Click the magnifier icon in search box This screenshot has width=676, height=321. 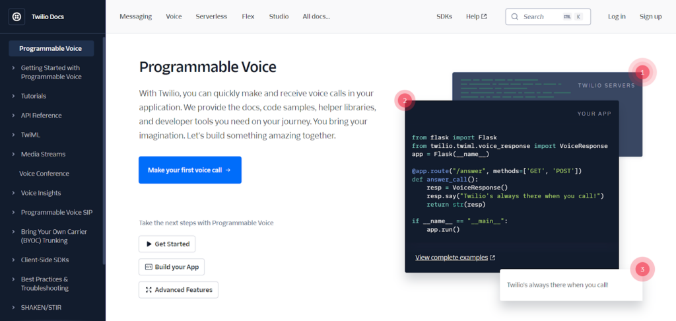coord(515,17)
